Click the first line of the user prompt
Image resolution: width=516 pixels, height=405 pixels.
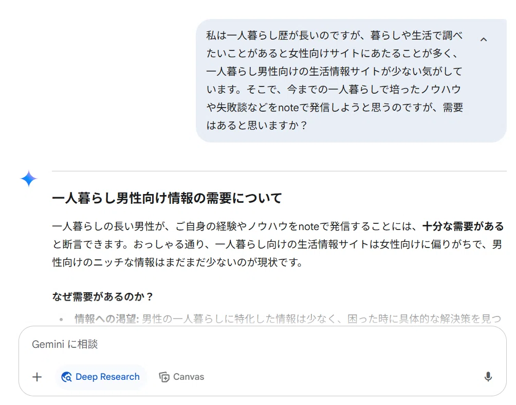(x=334, y=36)
